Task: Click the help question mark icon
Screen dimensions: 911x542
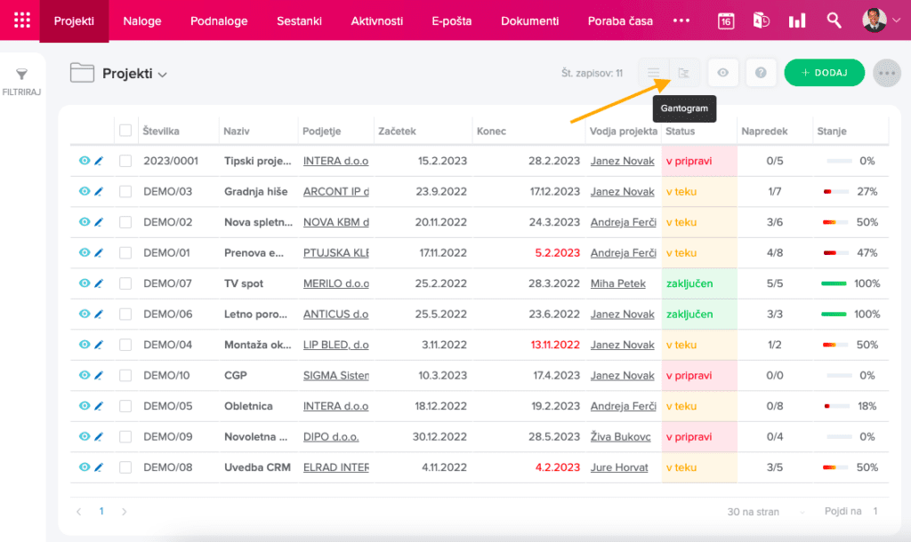Action: [x=761, y=73]
